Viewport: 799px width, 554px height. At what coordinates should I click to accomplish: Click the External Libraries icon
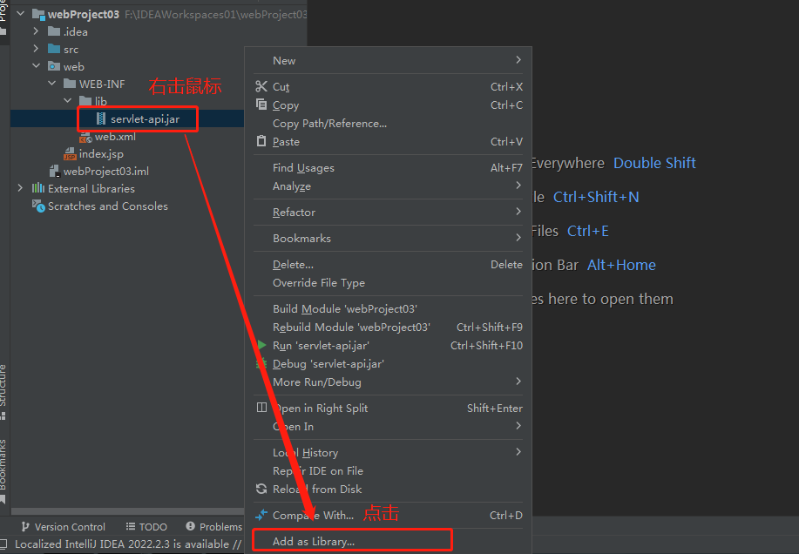(38, 188)
